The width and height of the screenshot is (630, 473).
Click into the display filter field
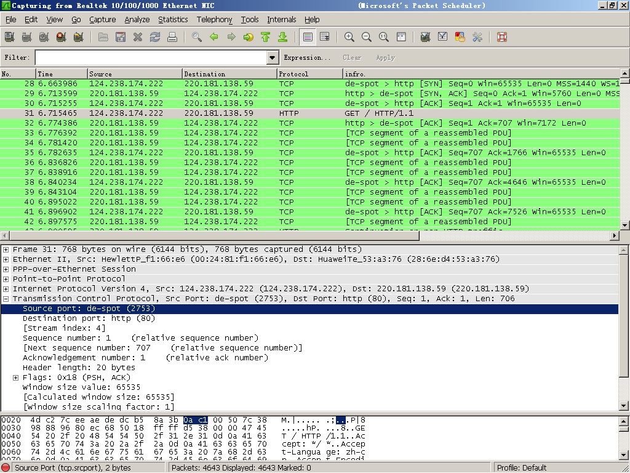tap(151, 57)
